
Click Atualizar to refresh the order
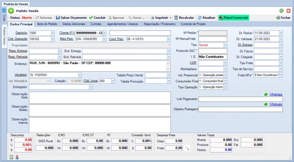[206, 18]
